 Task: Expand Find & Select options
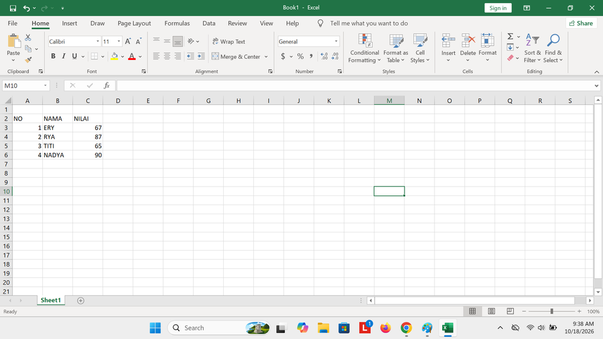pyautogui.click(x=553, y=48)
